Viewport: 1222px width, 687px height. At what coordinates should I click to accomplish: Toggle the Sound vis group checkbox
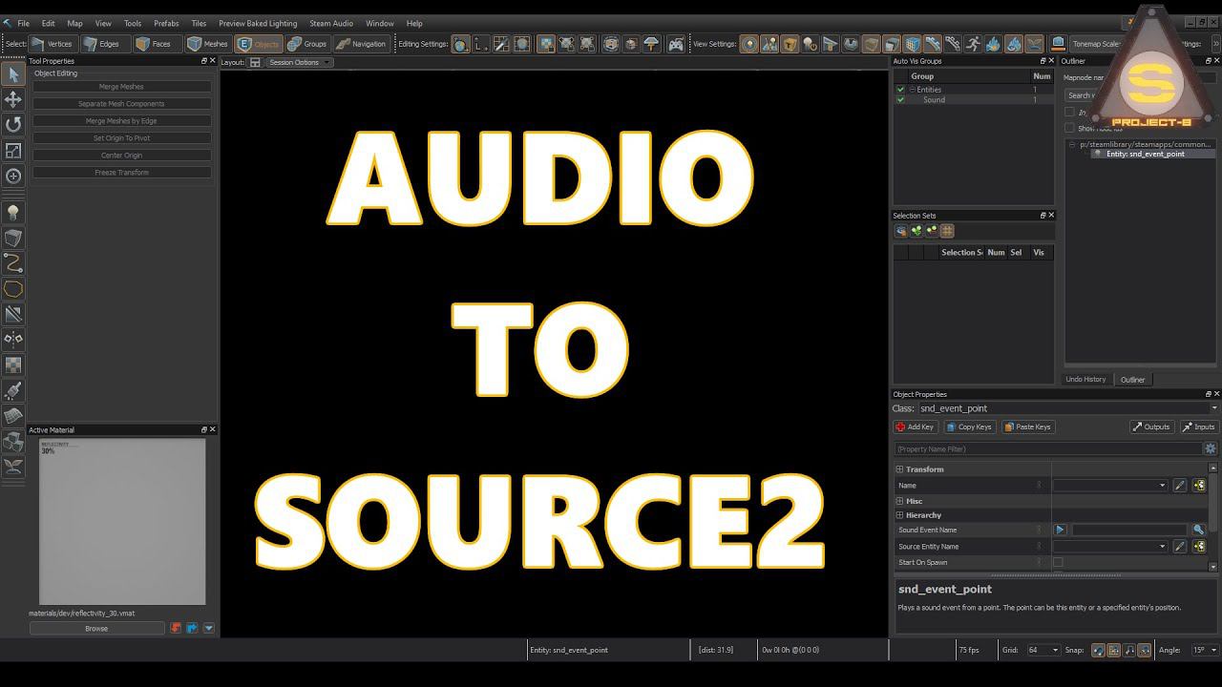[900, 100]
